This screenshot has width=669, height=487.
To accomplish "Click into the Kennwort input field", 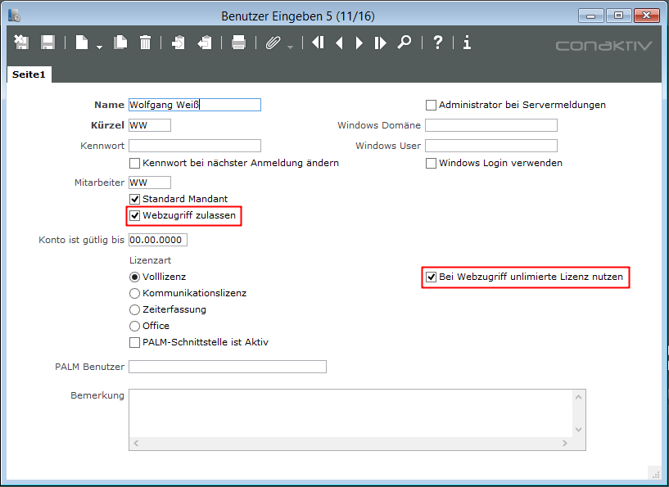I will (194, 146).
